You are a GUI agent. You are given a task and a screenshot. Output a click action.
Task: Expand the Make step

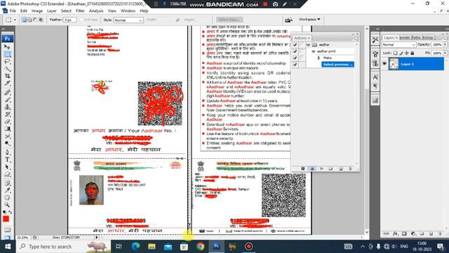click(x=319, y=58)
